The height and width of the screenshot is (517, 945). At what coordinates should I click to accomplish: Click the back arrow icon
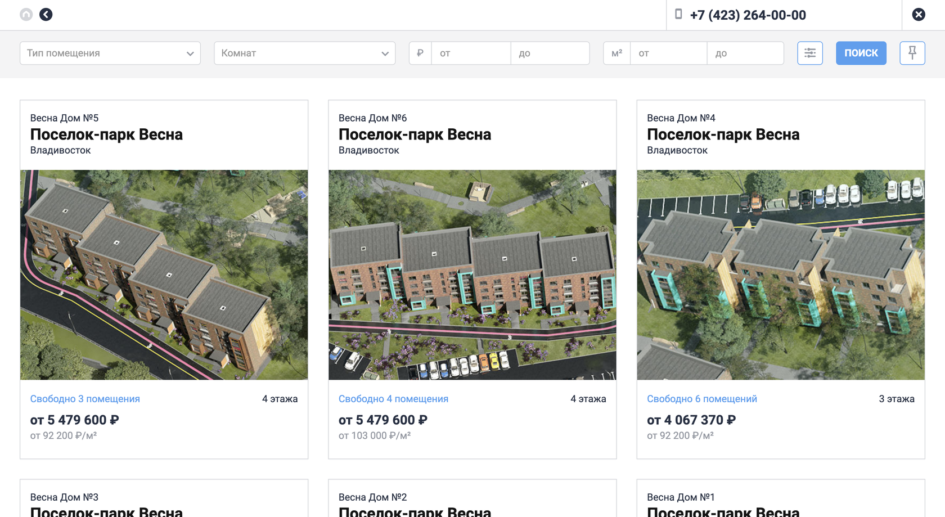[x=46, y=15]
